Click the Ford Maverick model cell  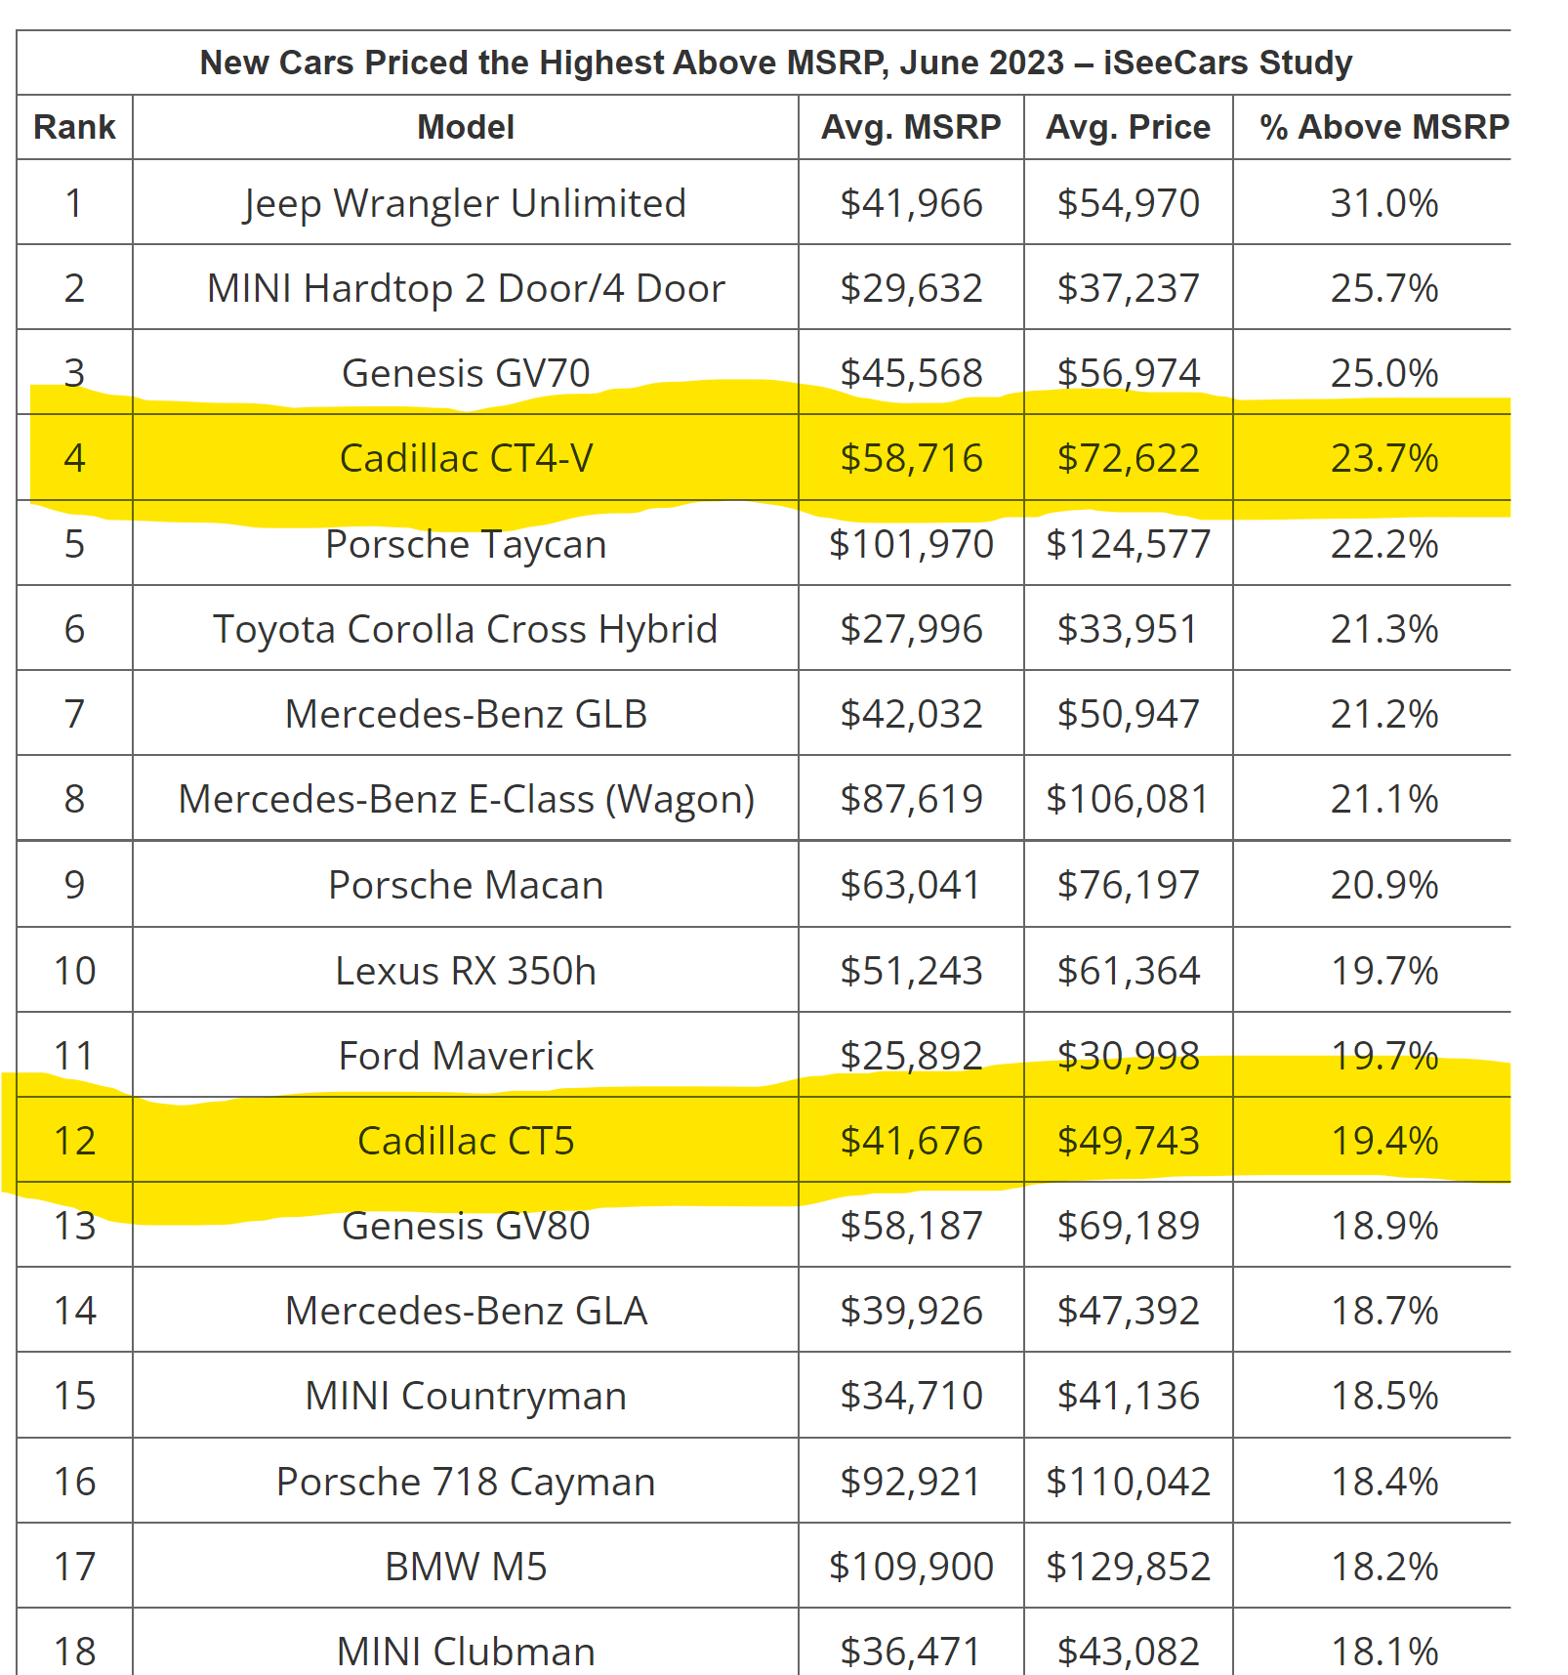click(x=466, y=1056)
